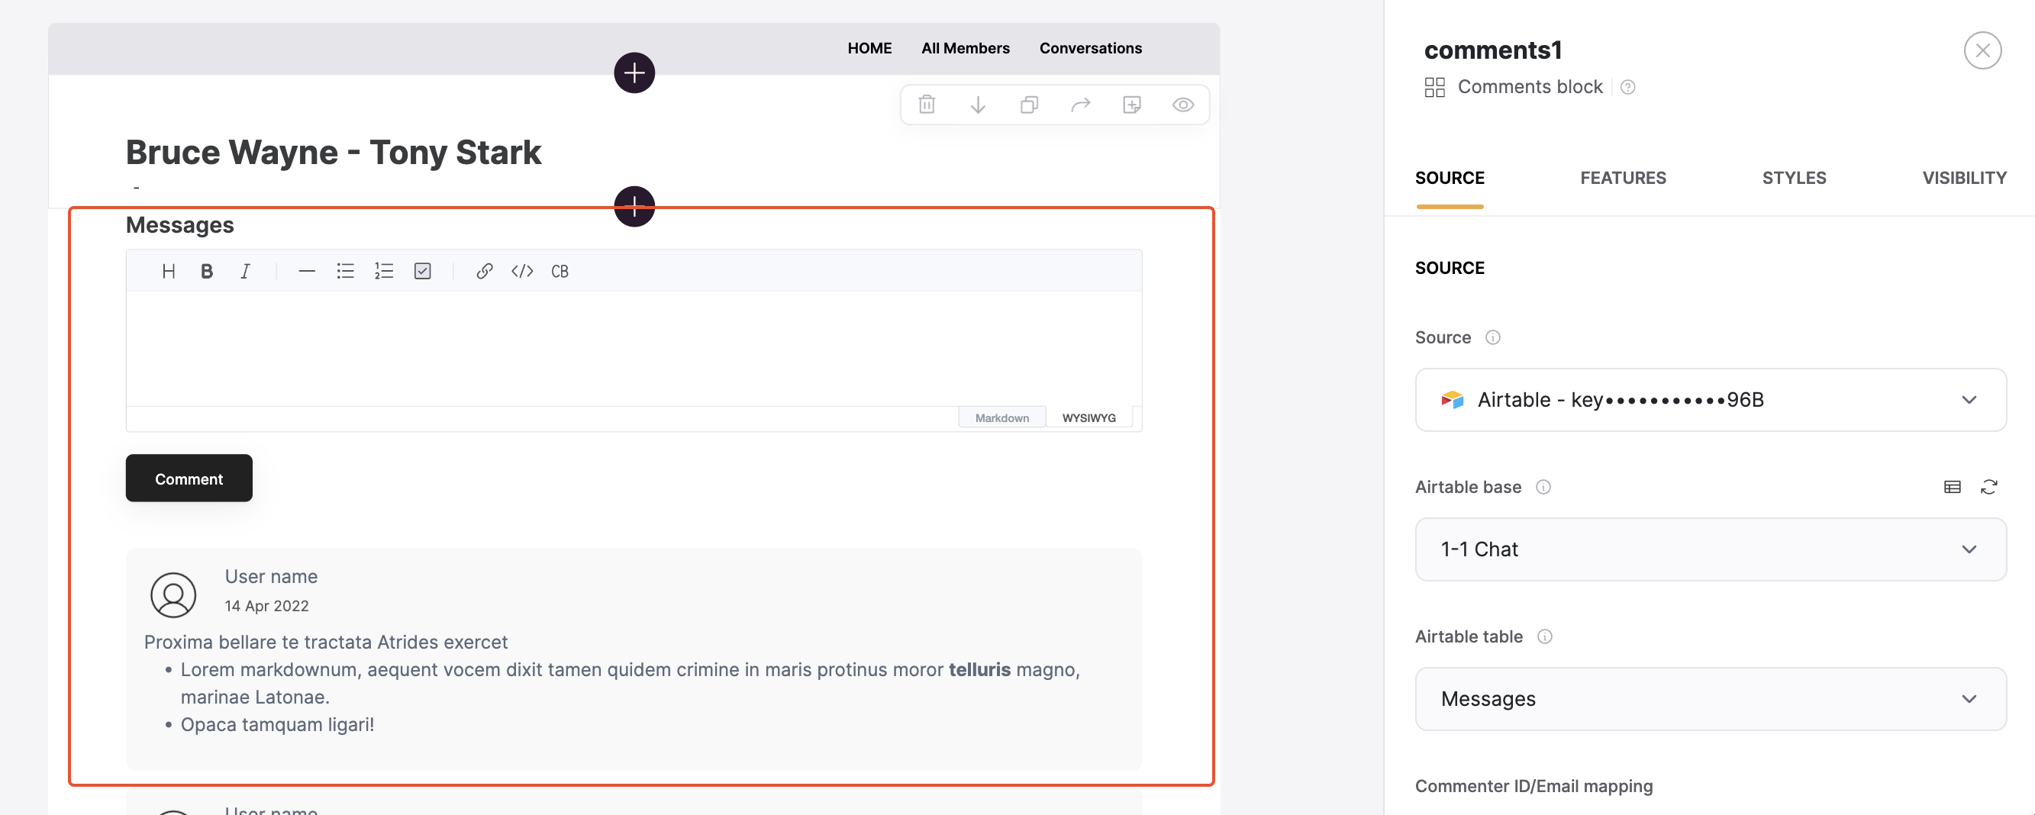Move the block down with the arrow icon
This screenshot has height=815, width=2035.
tap(978, 105)
